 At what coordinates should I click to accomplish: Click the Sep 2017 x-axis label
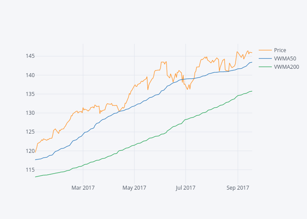pyautogui.click(x=238, y=188)
